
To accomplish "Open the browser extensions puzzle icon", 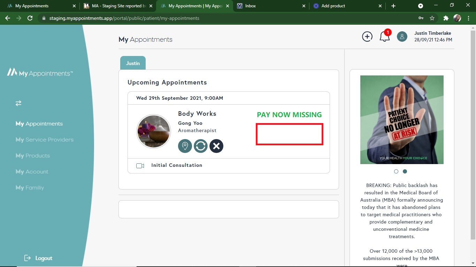I will click(x=446, y=18).
